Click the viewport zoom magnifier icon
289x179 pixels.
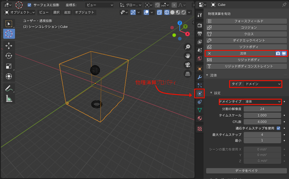tap(188, 47)
